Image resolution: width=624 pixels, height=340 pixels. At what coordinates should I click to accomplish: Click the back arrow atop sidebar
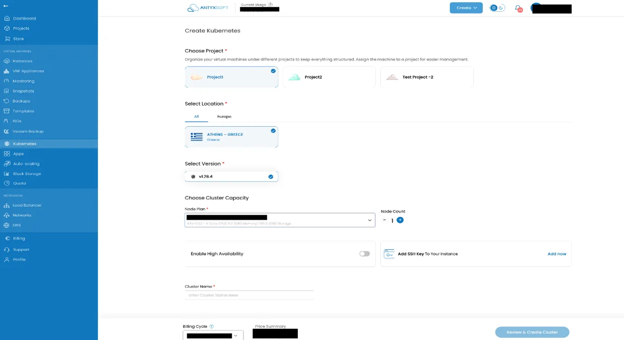tap(6, 6)
